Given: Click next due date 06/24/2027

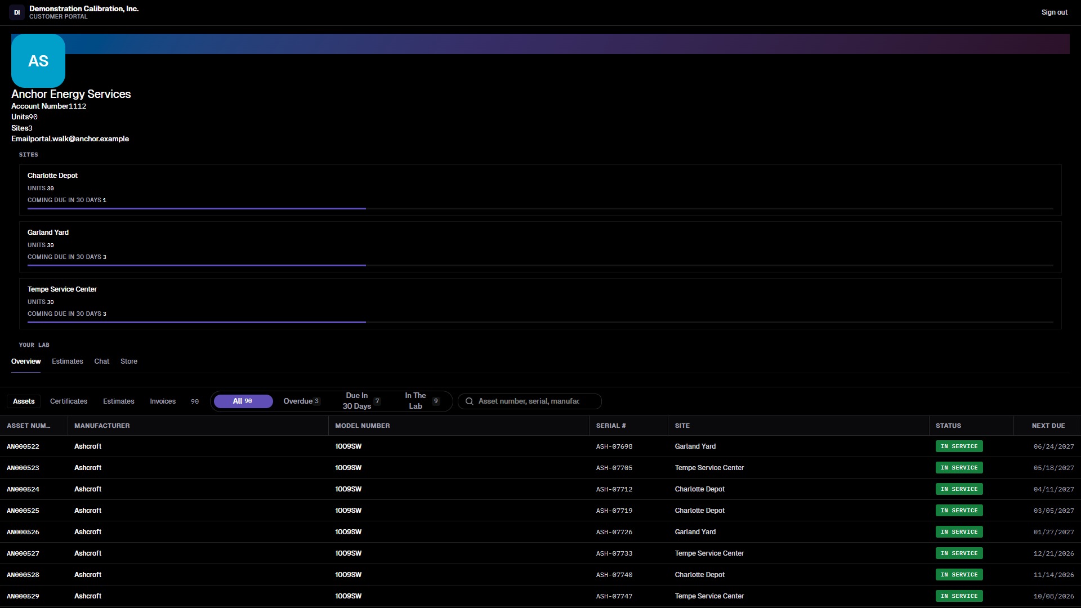Looking at the screenshot, I should [x=1054, y=446].
